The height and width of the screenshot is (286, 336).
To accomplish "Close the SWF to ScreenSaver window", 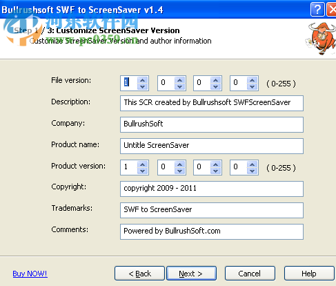I will tap(332, 10).
